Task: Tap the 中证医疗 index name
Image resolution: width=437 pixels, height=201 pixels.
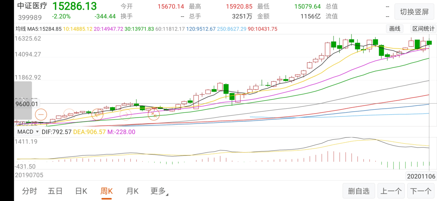Action: point(31,6)
